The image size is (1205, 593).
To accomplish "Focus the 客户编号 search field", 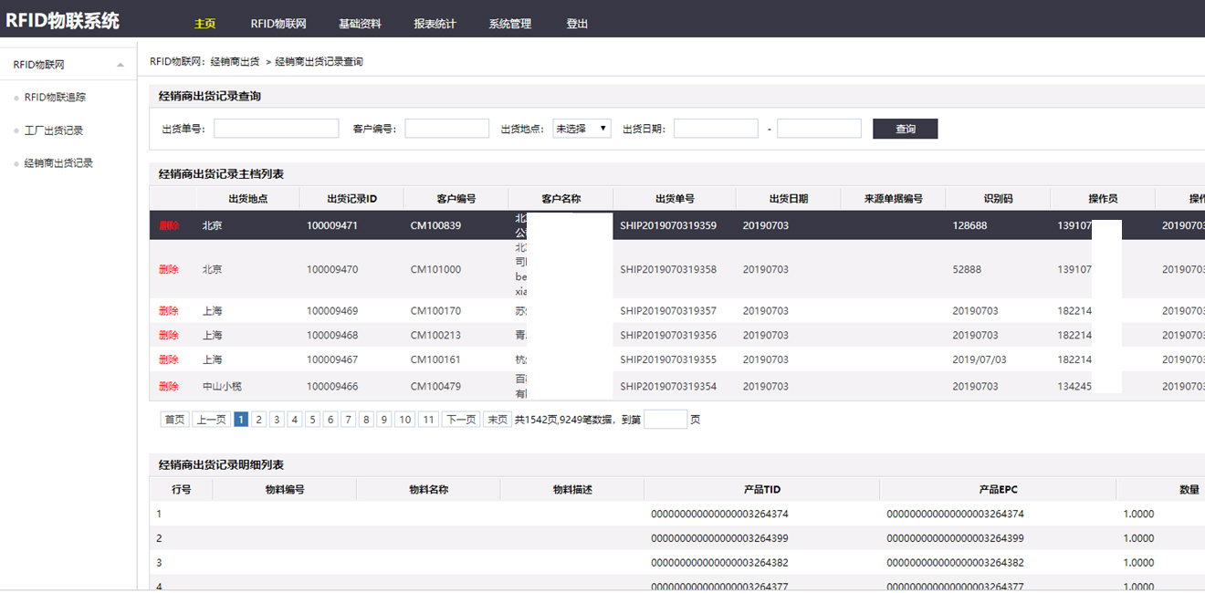I will click(446, 129).
